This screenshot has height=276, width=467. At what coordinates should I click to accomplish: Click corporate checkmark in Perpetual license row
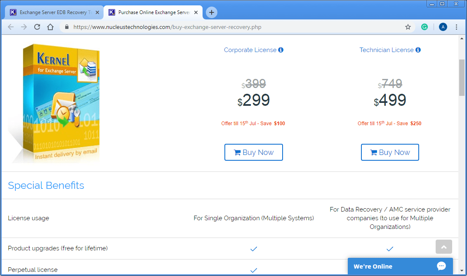[253, 270]
